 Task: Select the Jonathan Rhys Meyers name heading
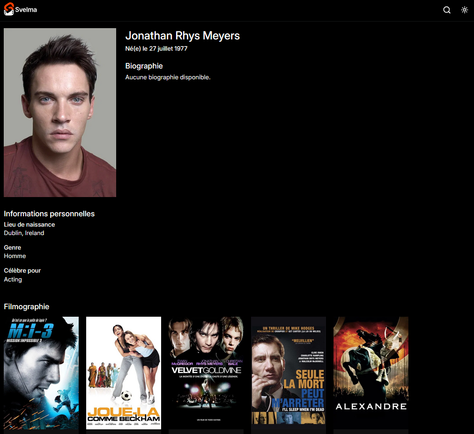[x=182, y=36]
